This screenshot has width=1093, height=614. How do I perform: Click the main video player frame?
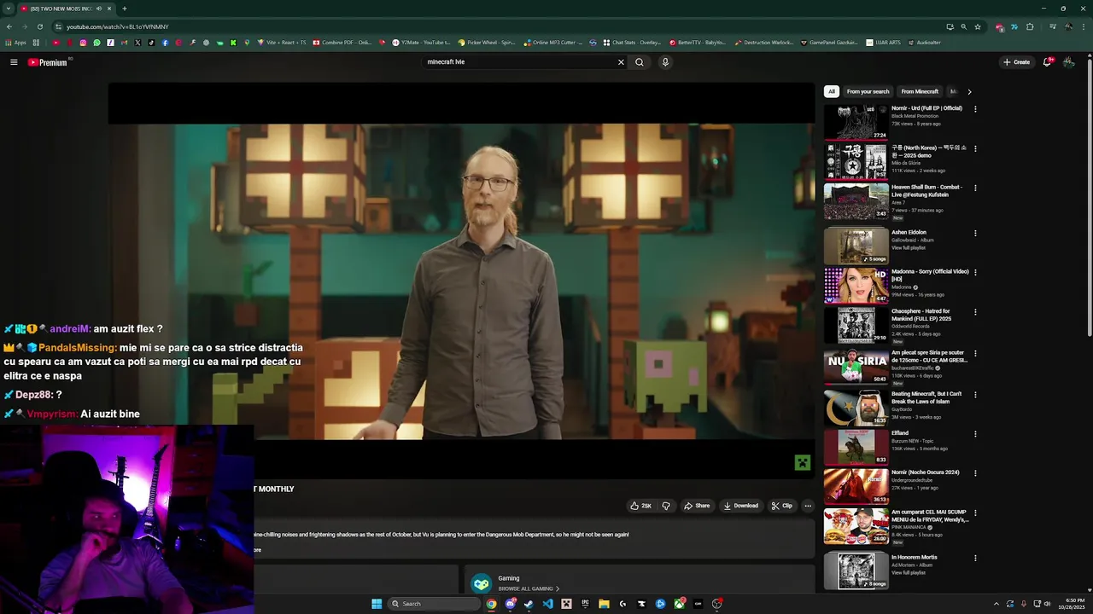click(x=461, y=281)
